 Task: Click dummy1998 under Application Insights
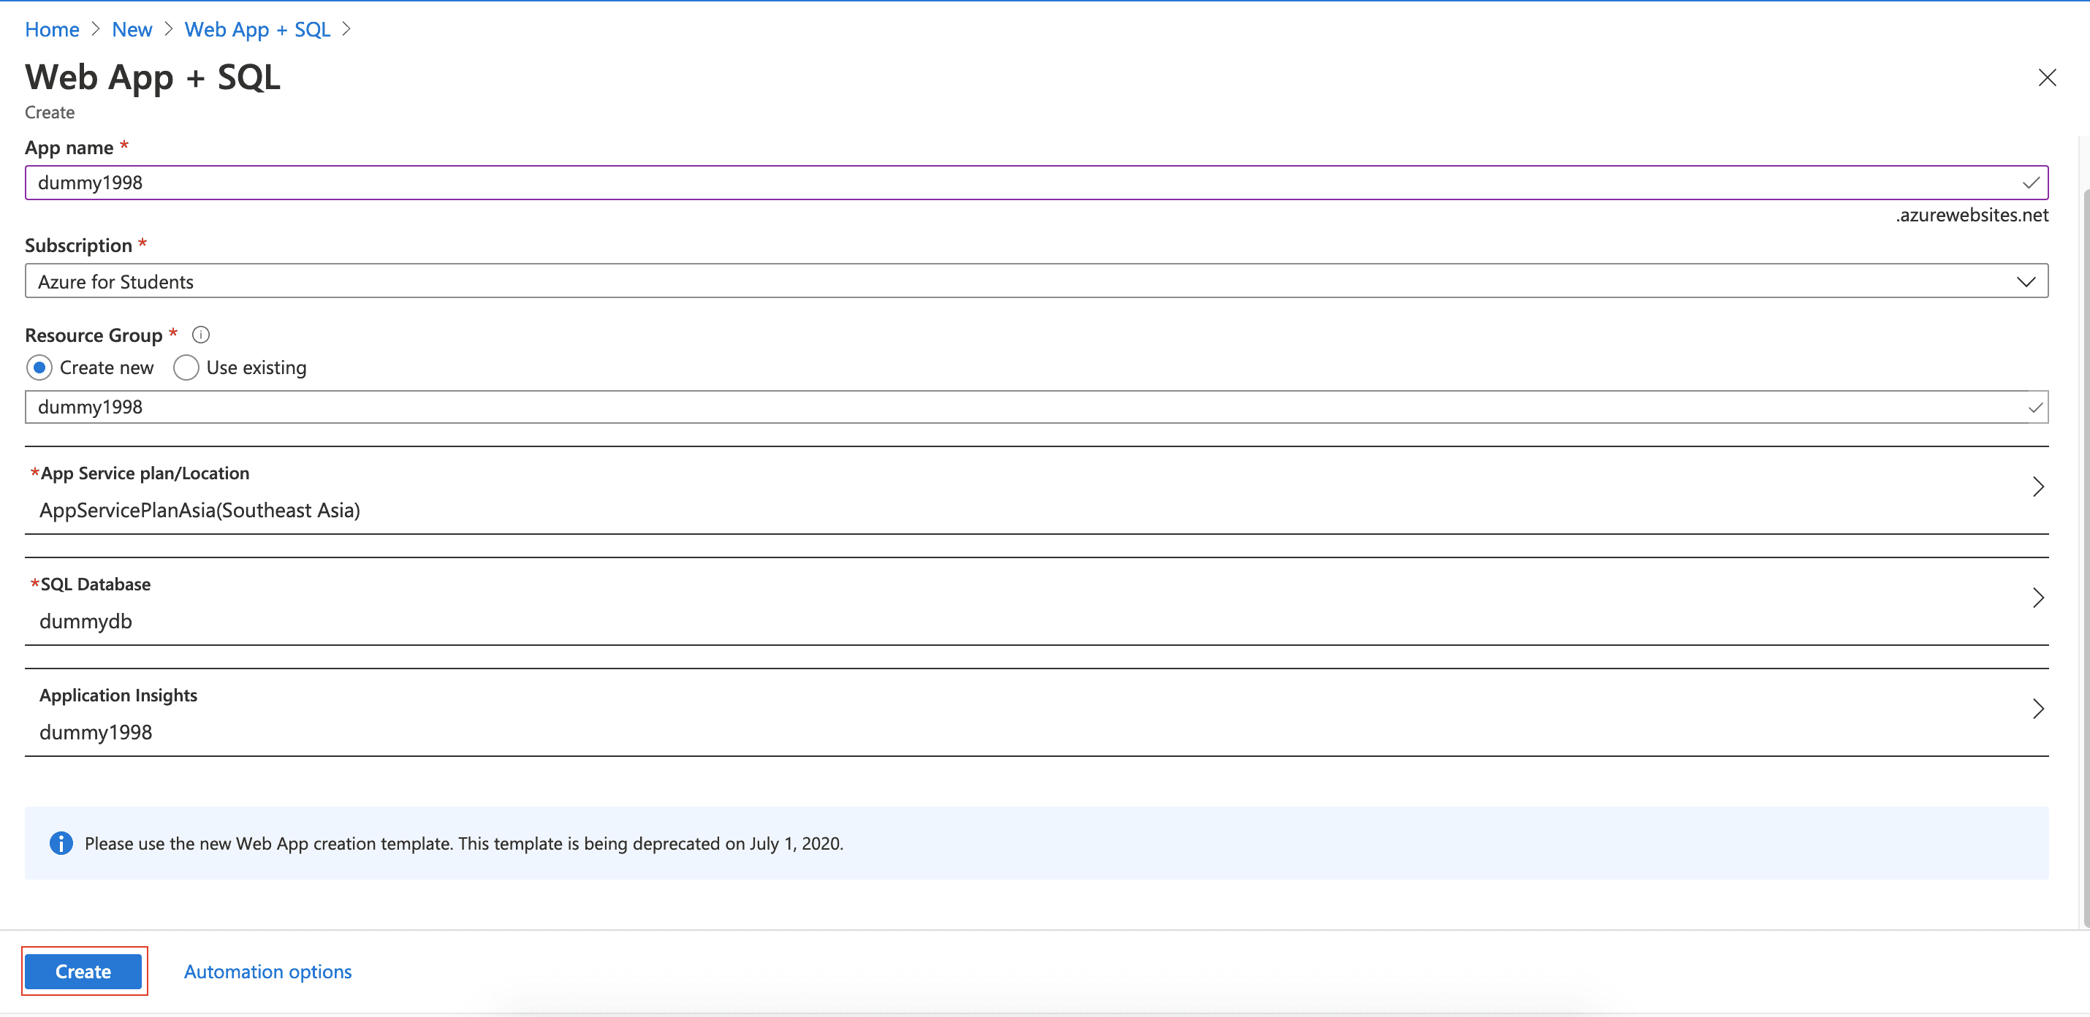96,732
